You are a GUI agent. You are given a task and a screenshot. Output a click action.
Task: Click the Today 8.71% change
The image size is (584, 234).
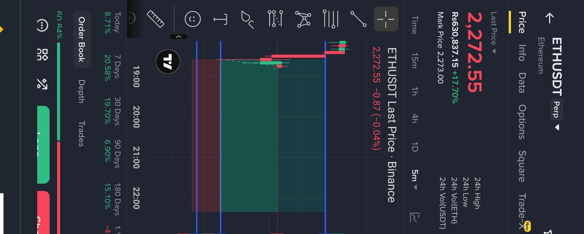coord(112,22)
